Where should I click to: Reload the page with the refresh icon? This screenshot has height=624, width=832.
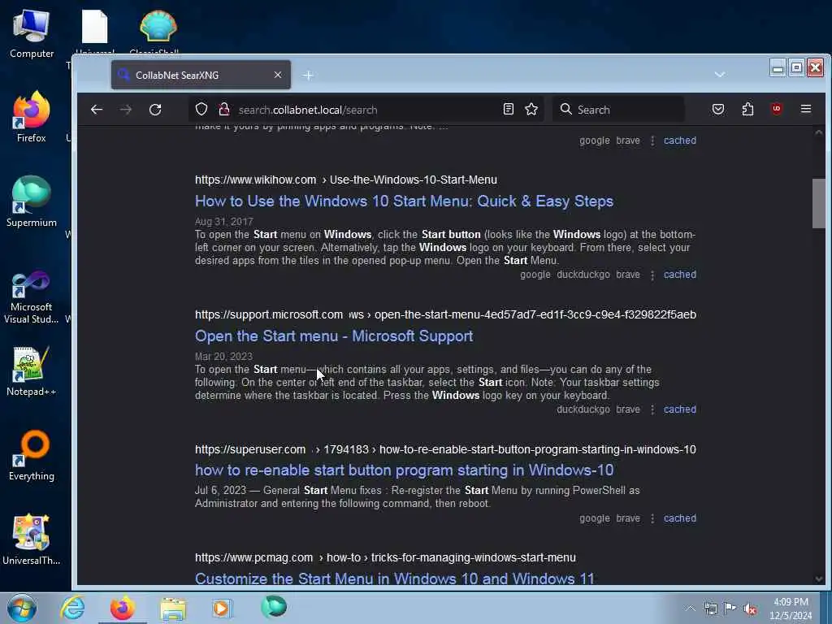pyautogui.click(x=155, y=110)
